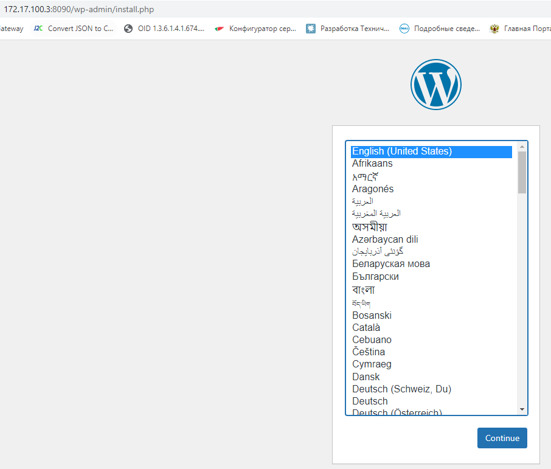The height and width of the screenshot is (469, 551).
Task: Choose Беларуская мова language option
Action: tap(391, 264)
